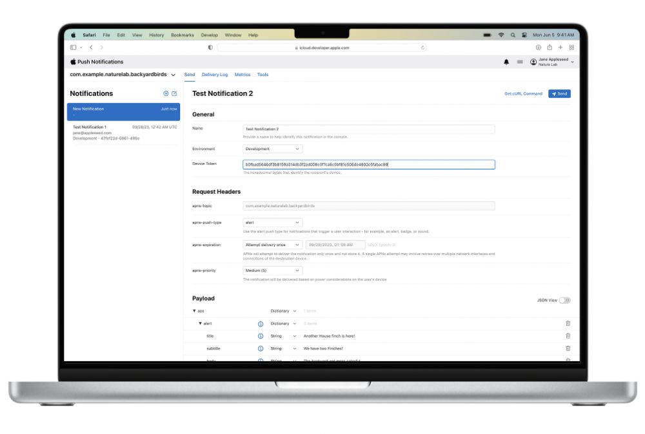Switch to the Delivery Log tab
Image resolution: width=645 pixels, height=434 pixels.
click(215, 75)
